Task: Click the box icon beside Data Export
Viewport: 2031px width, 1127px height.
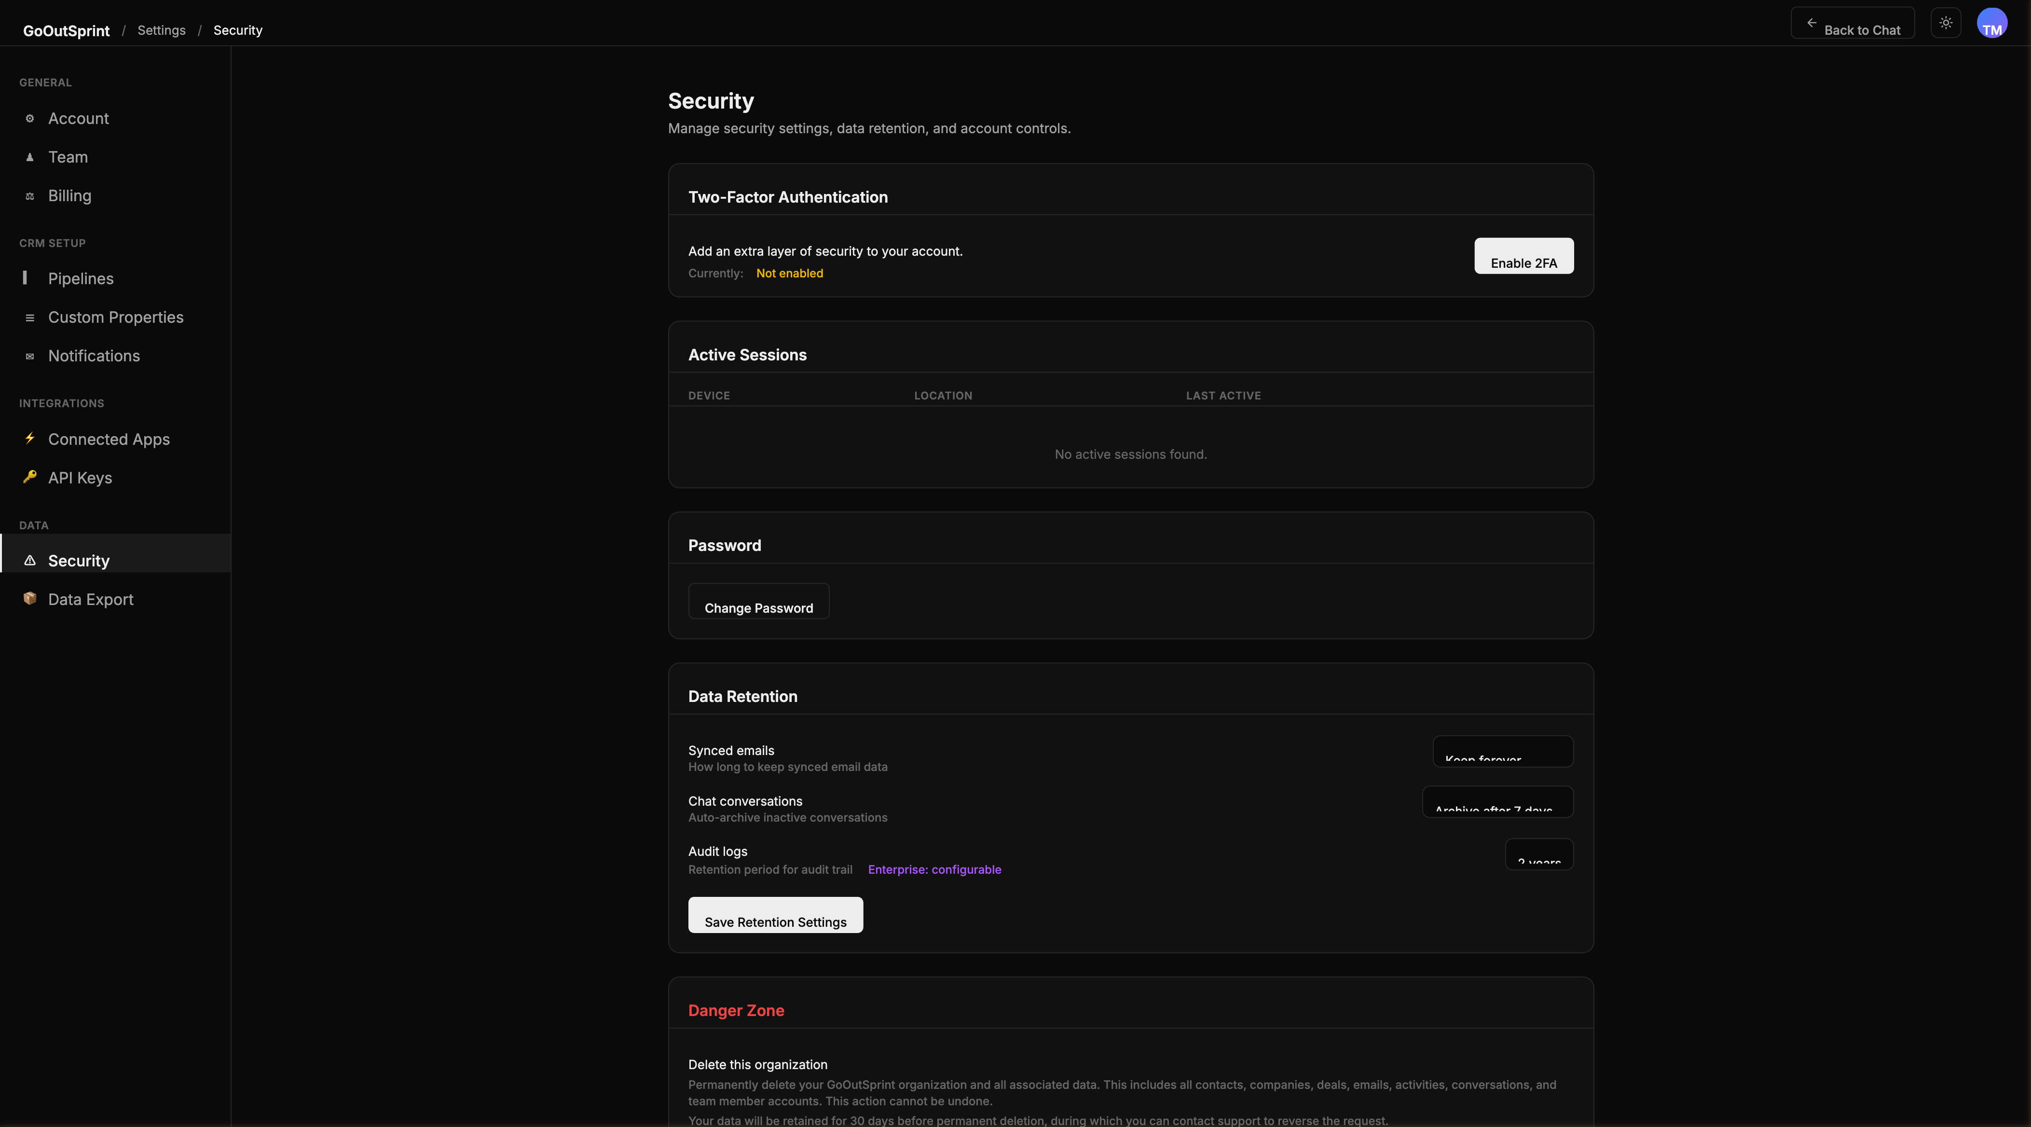Action: coord(30,599)
